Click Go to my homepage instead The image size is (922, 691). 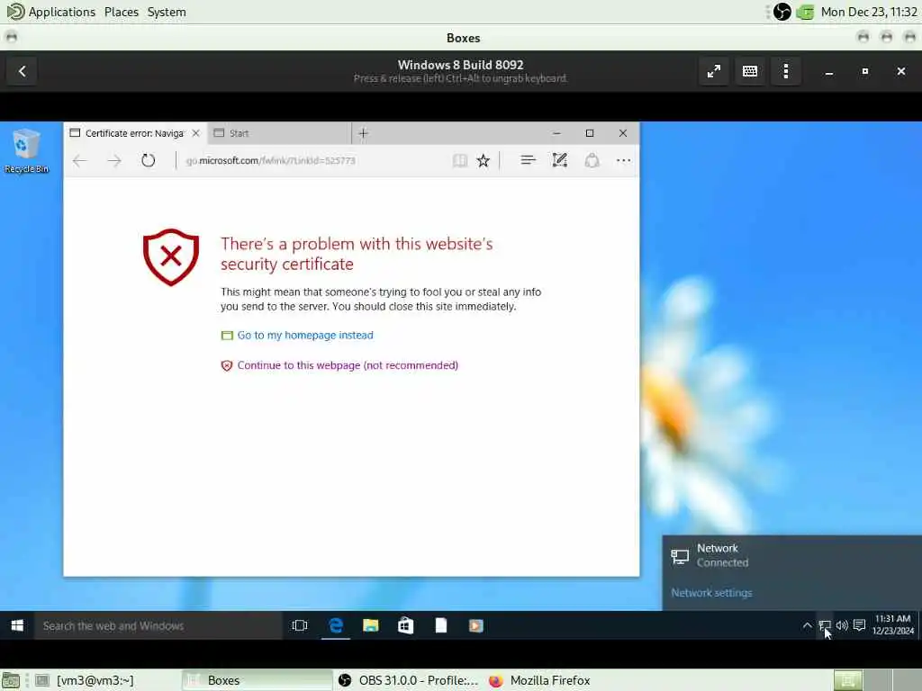coord(305,335)
